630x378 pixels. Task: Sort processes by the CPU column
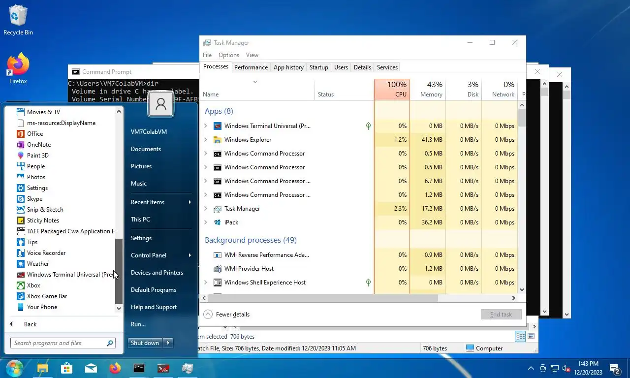[x=392, y=89]
